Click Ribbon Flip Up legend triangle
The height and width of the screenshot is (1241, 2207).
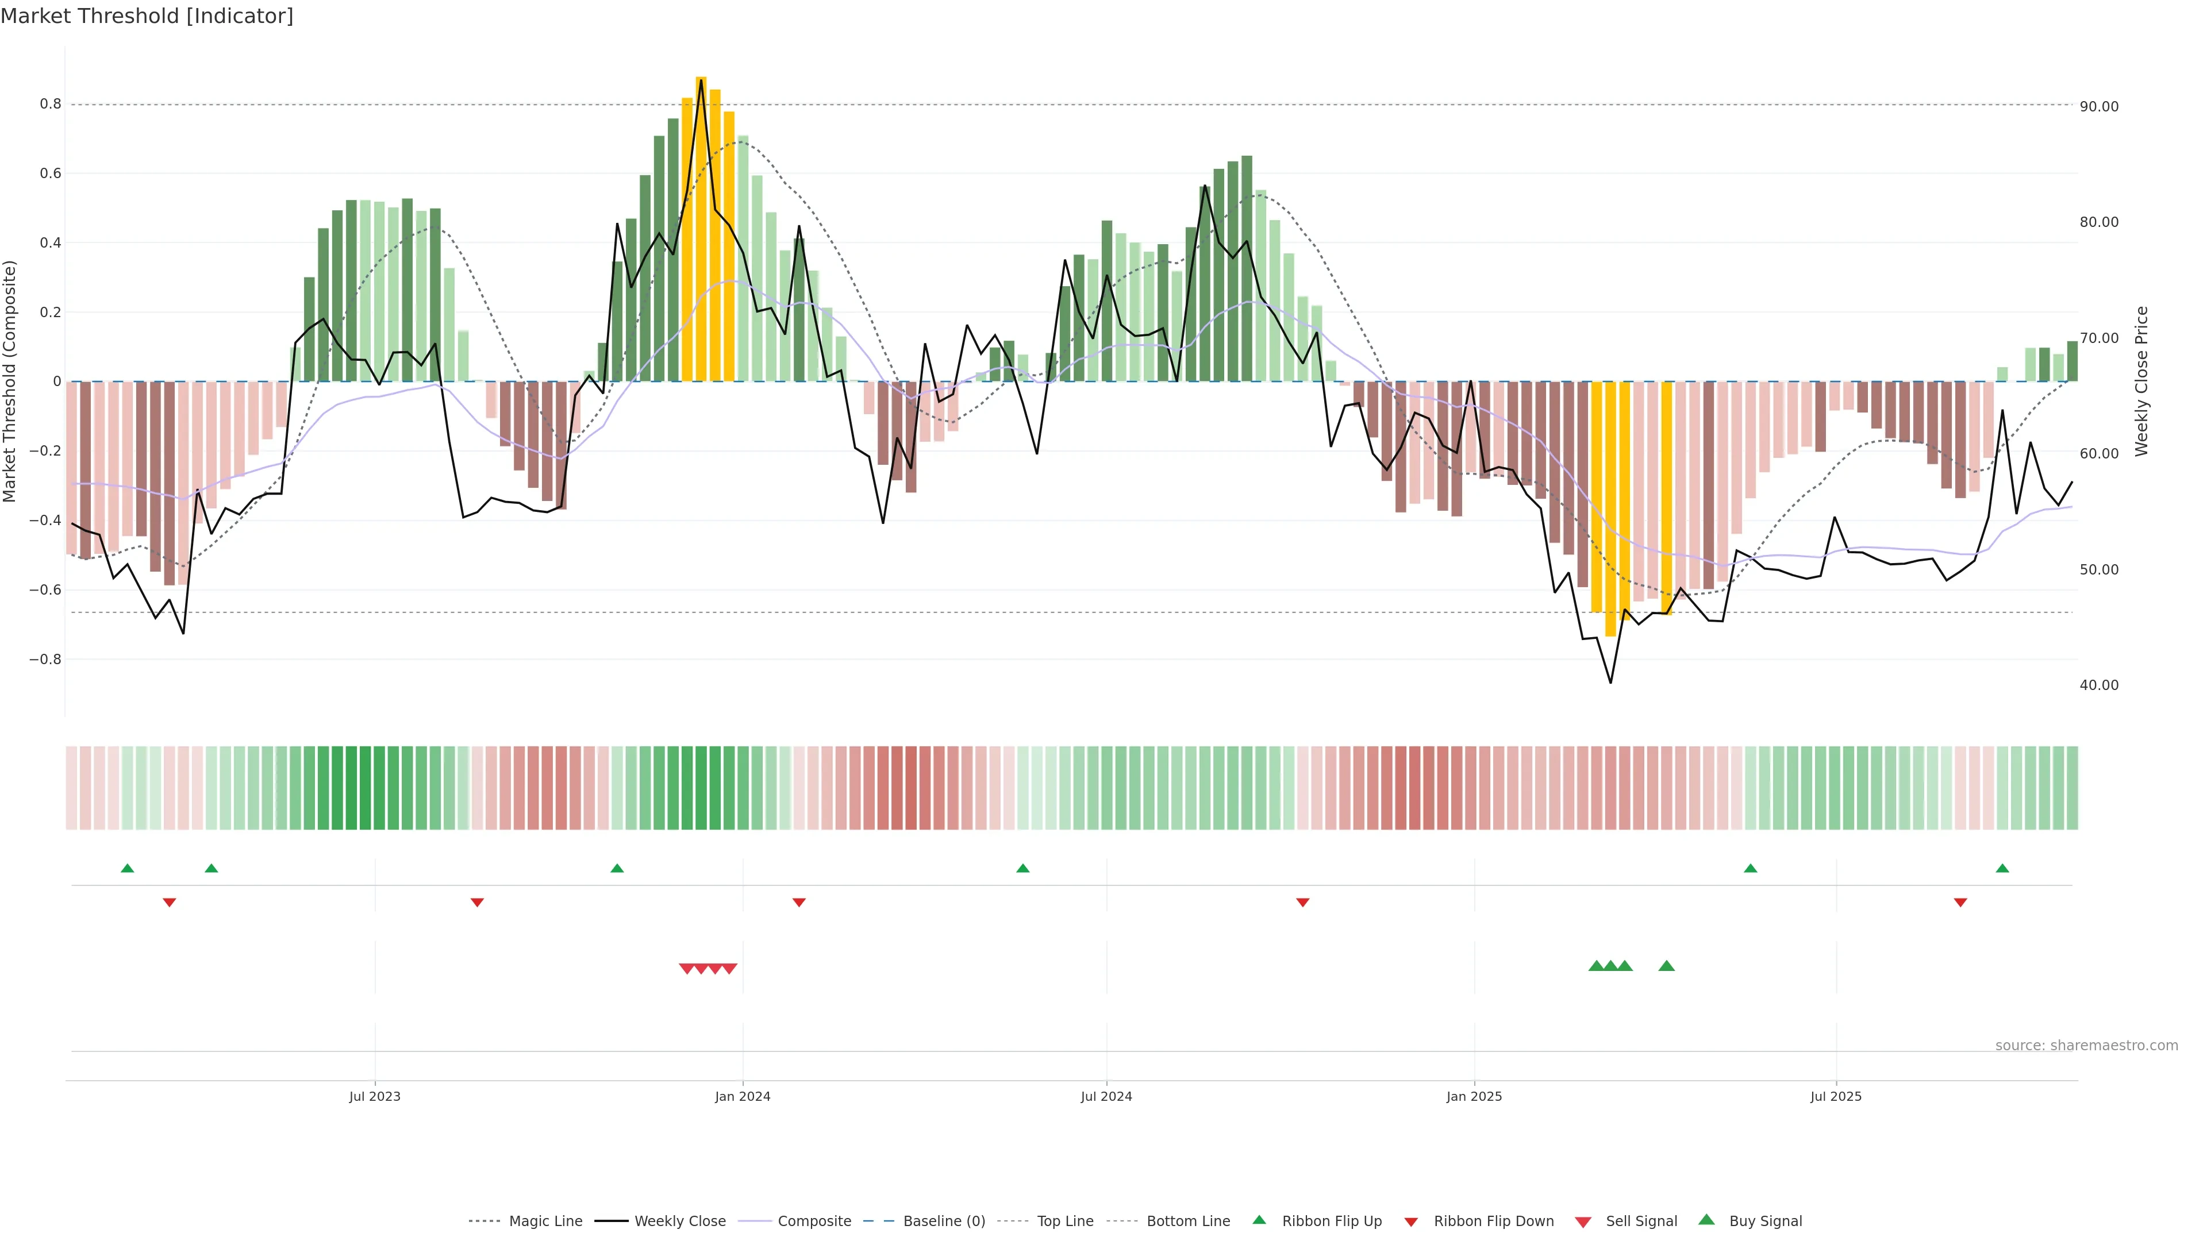tap(1259, 1220)
